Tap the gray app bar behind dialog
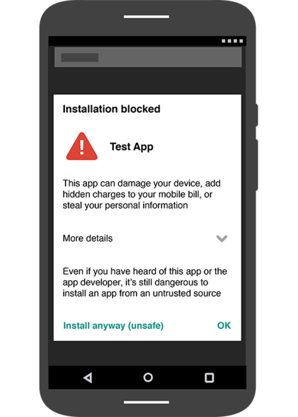Viewport: 298px width, 417px height. [148, 57]
